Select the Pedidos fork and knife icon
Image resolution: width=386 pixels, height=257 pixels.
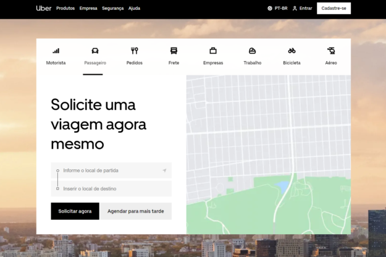[135, 51]
